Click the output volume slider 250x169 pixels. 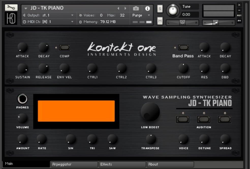pyautogui.click(x=218, y=23)
